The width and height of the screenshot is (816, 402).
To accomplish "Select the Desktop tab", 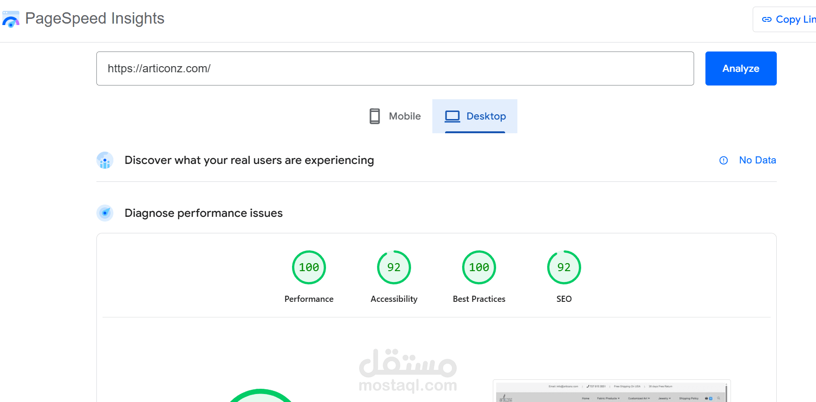I will (475, 116).
